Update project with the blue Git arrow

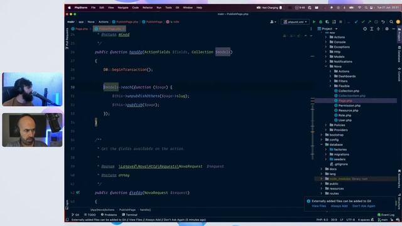point(356,22)
